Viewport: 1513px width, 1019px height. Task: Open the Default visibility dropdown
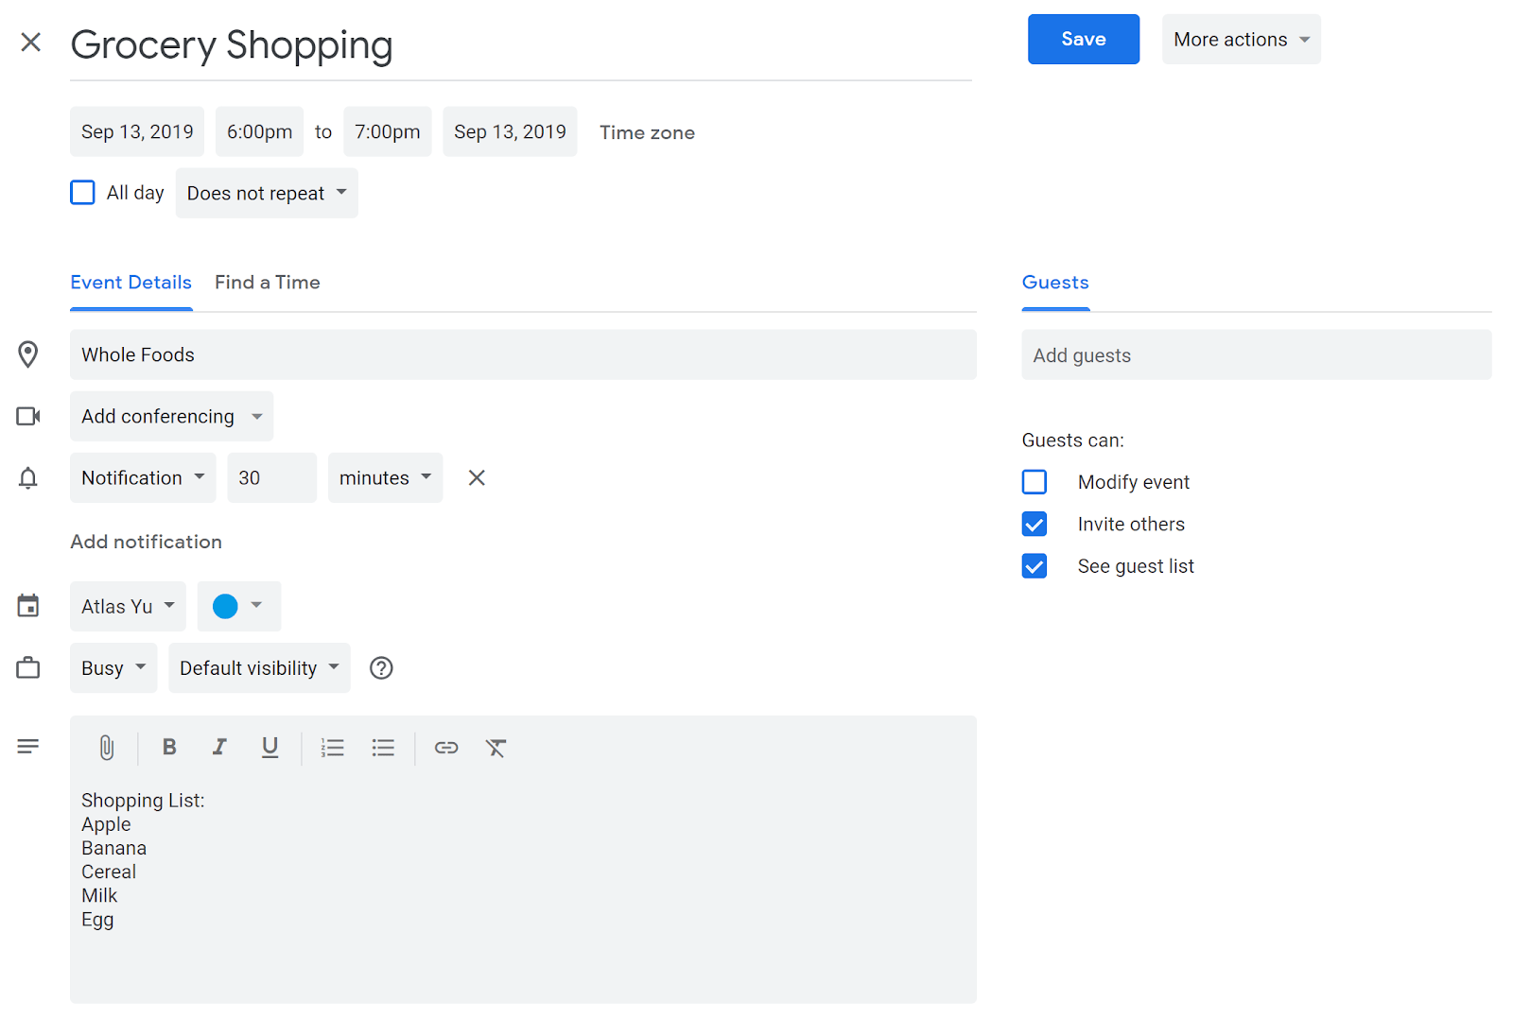tap(259, 668)
